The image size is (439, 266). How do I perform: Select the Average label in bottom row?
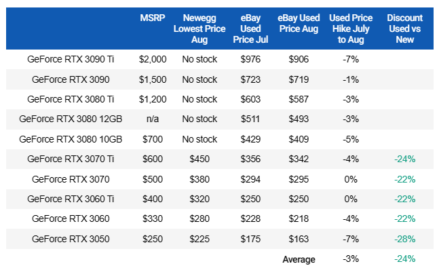[299, 260]
